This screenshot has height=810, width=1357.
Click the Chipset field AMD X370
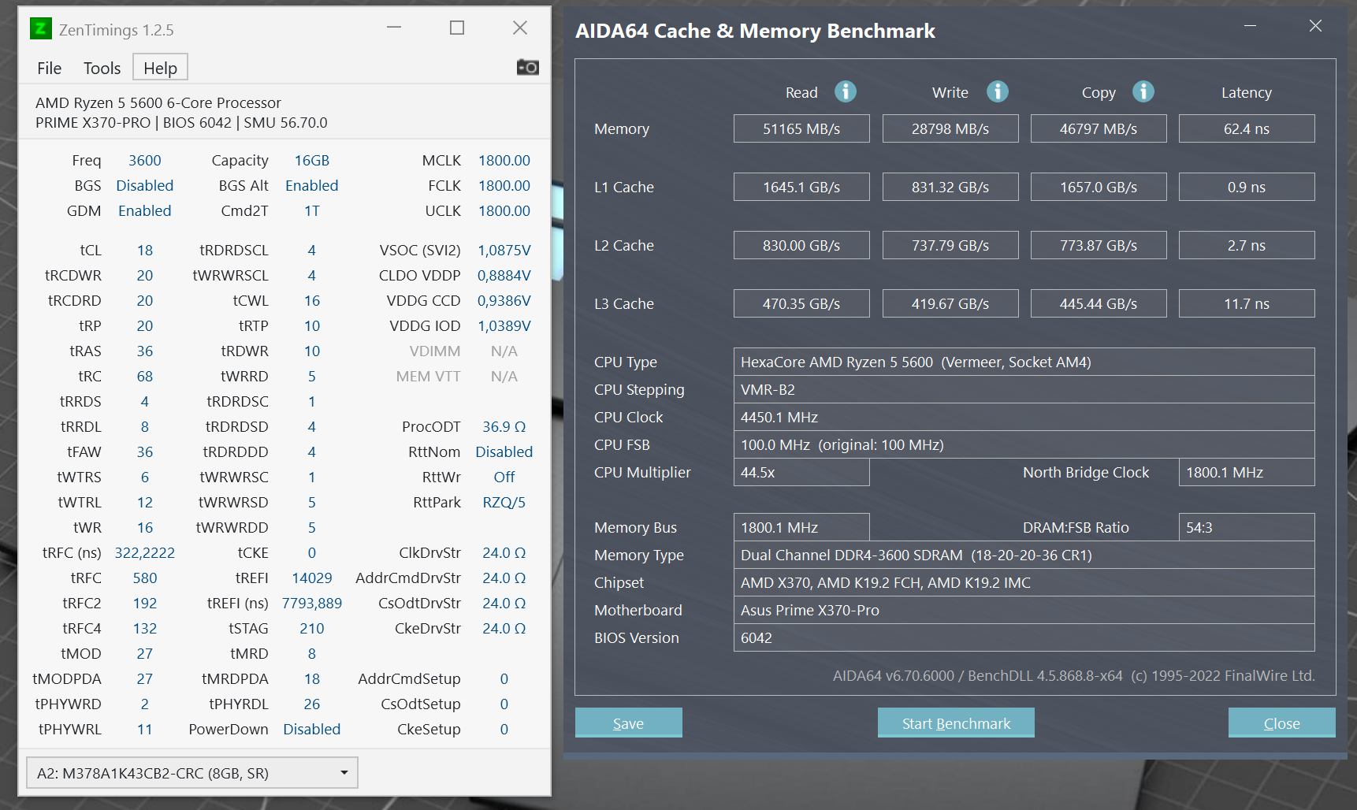(x=1024, y=582)
